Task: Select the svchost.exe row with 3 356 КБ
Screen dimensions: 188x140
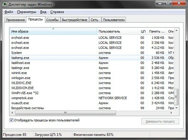Action: pyautogui.click(x=92, y=43)
